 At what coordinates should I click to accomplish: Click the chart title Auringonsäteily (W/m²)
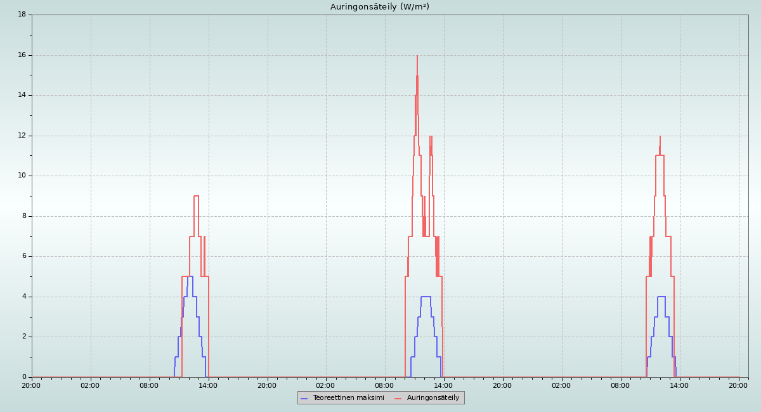tap(379, 7)
